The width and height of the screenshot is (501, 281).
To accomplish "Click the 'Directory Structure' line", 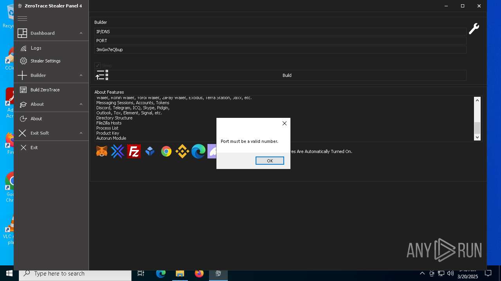I will [114, 118].
